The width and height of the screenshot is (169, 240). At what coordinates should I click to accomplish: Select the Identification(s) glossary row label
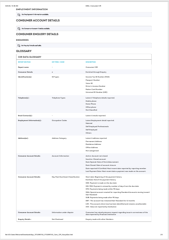coord(25,77)
